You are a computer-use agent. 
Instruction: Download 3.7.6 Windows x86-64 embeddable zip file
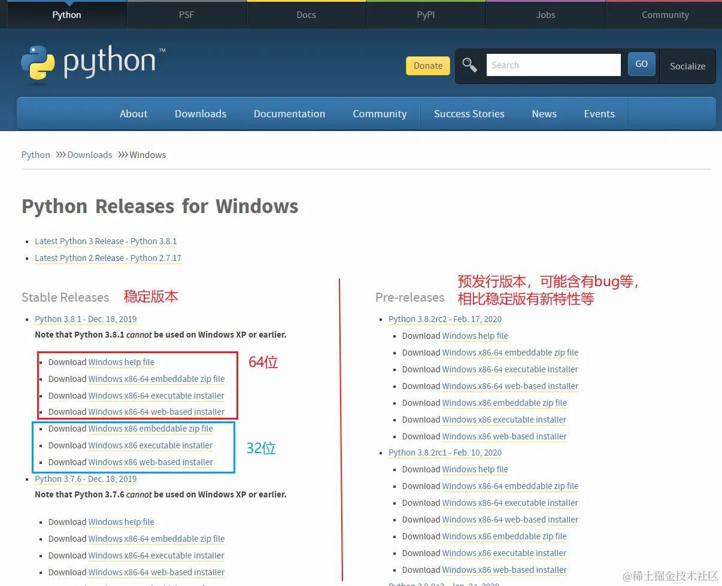pos(157,539)
